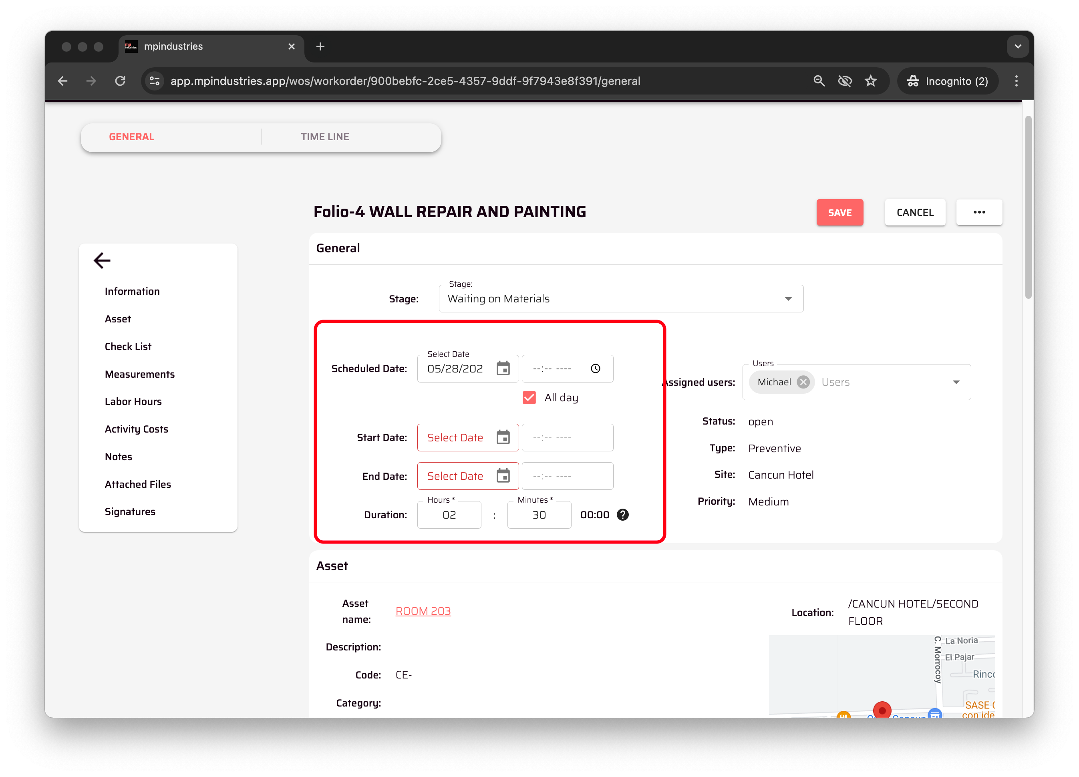Viewport: 1079px width, 777px height.
Task: Click the page vertical scrollbar
Action: click(x=1028, y=207)
